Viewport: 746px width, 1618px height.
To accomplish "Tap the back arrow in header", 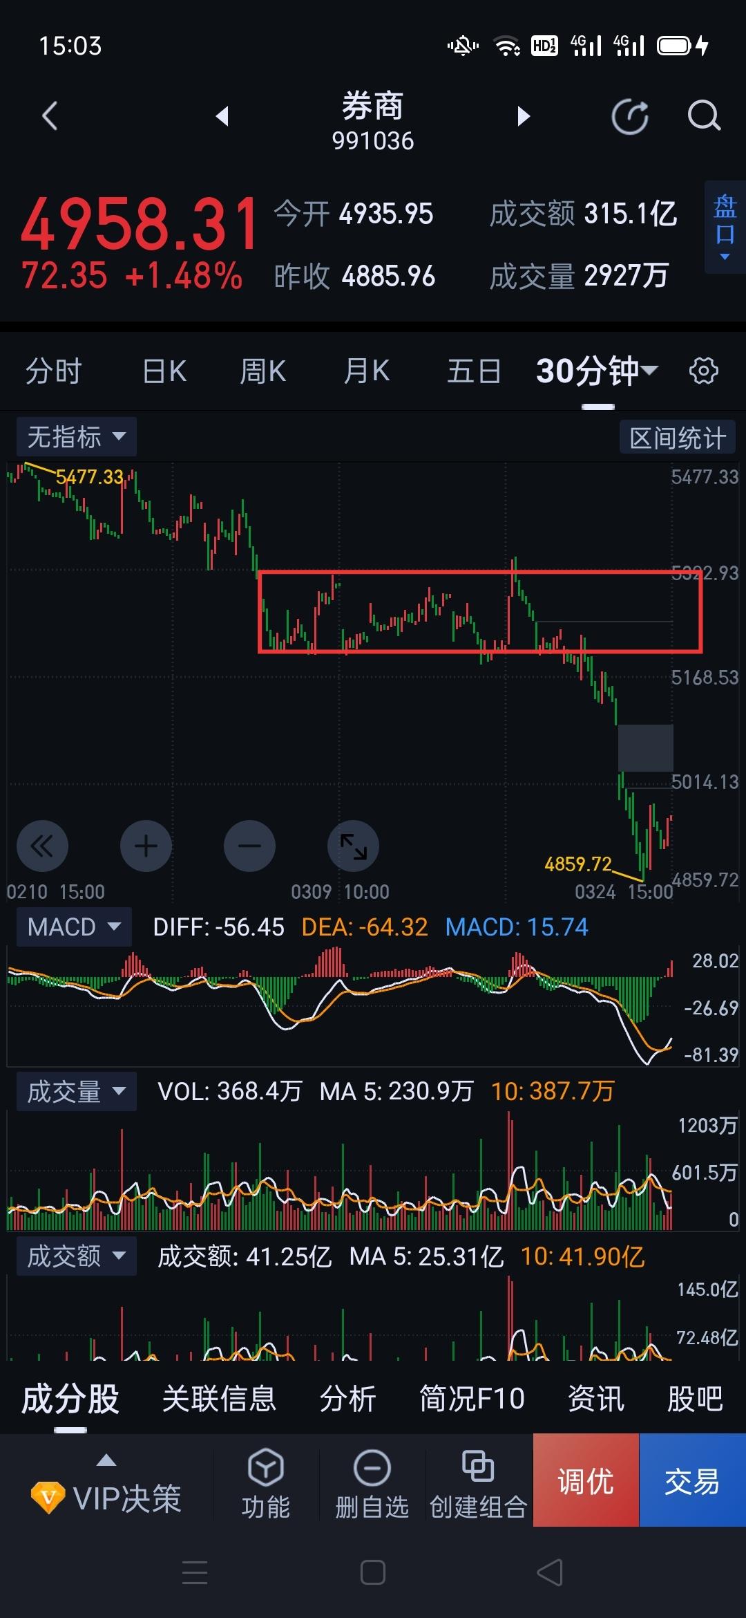I will click(50, 115).
